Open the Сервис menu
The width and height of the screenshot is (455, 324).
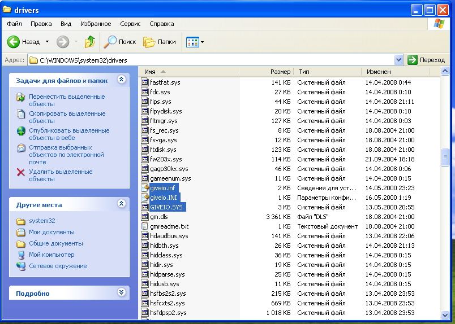(130, 24)
